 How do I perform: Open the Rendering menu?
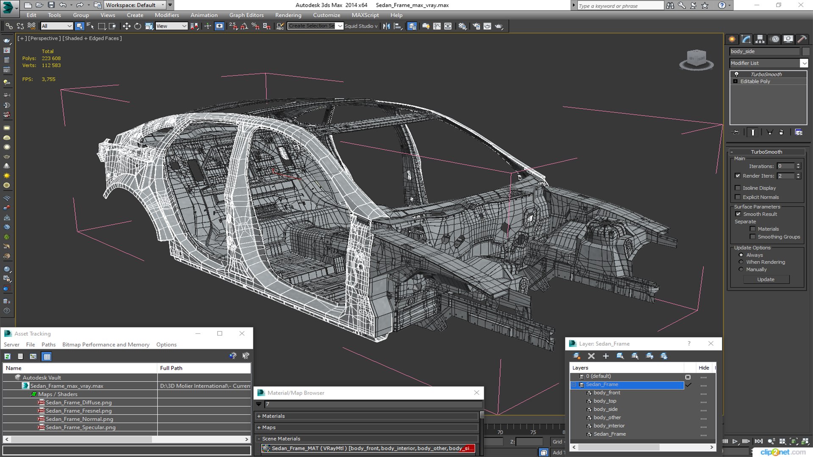(x=288, y=15)
